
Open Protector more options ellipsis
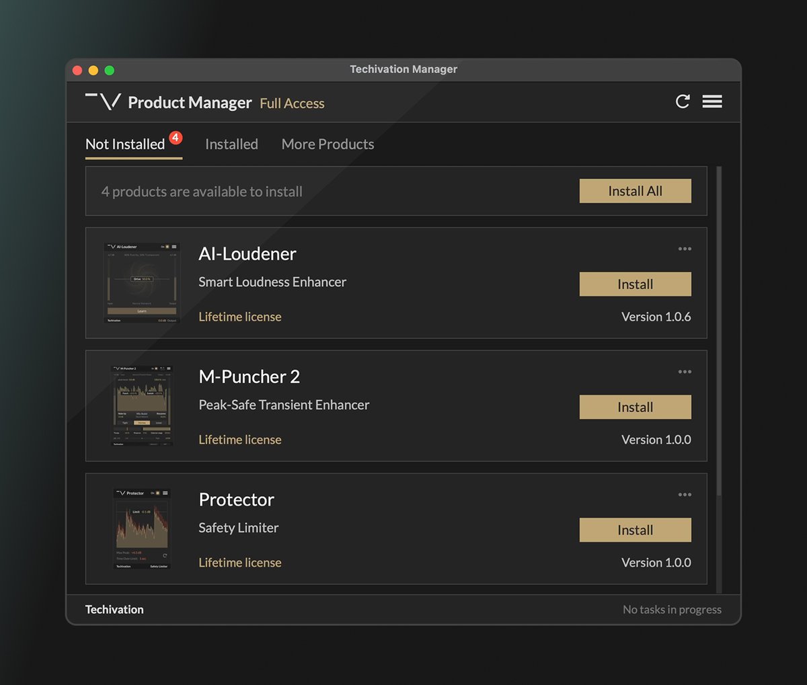coord(685,495)
